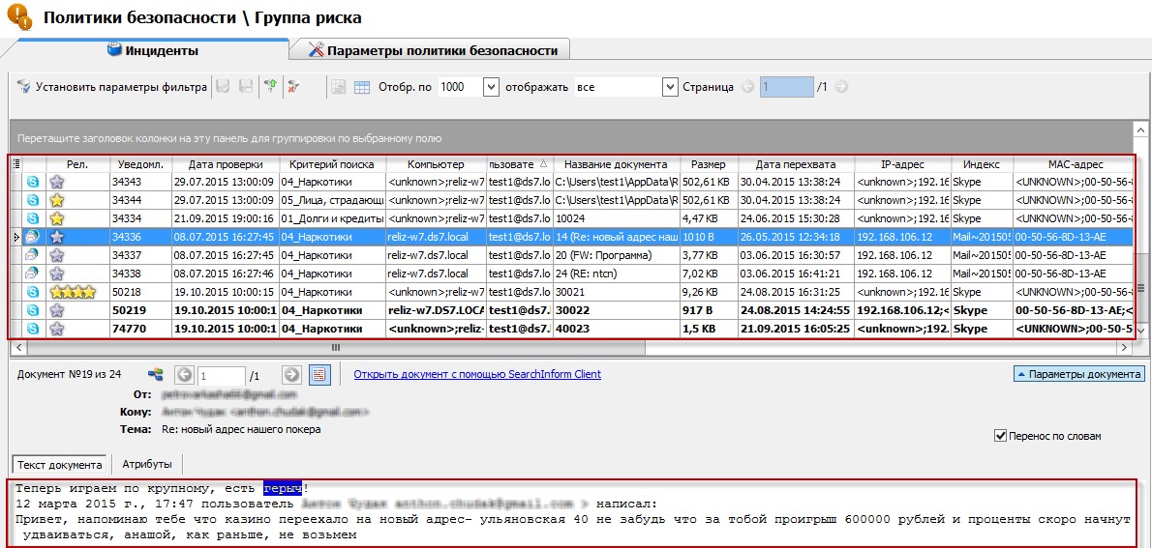
Task: Sort by the IP-адрес column header
Action: point(903,164)
